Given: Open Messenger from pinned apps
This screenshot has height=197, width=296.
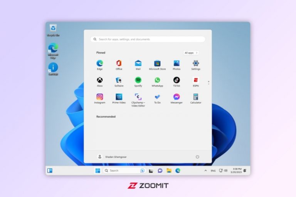Looking at the screenshot, I should coord(177,98).
